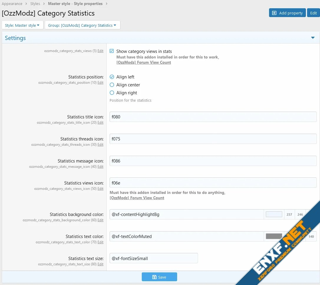Click the background color swatch preview
This screenshot has height=285, width=320.
[274, 214]
